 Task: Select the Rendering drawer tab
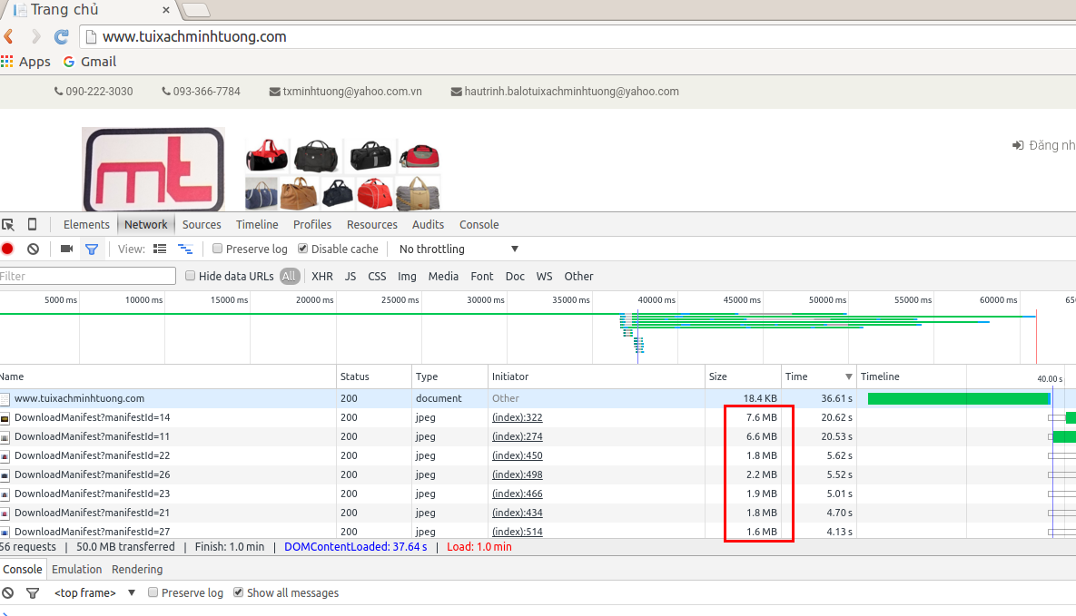click(137, 570)
